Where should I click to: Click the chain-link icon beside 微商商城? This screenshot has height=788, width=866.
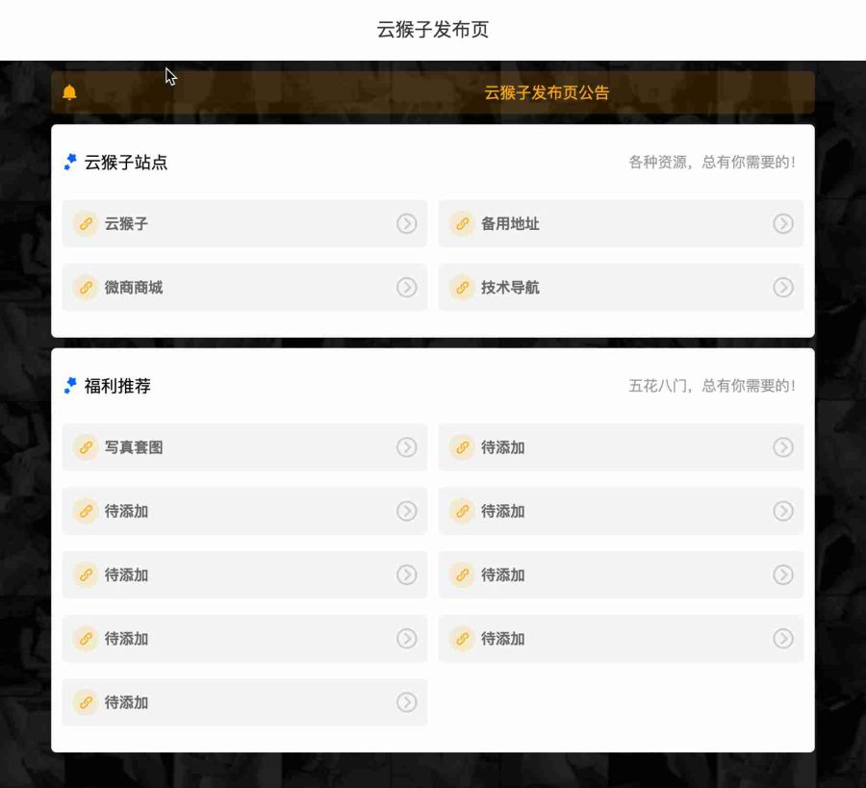tap(85, 288)
